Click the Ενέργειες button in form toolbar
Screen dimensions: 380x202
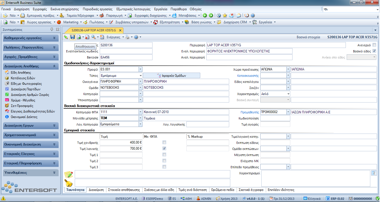(x=113, y=37)
